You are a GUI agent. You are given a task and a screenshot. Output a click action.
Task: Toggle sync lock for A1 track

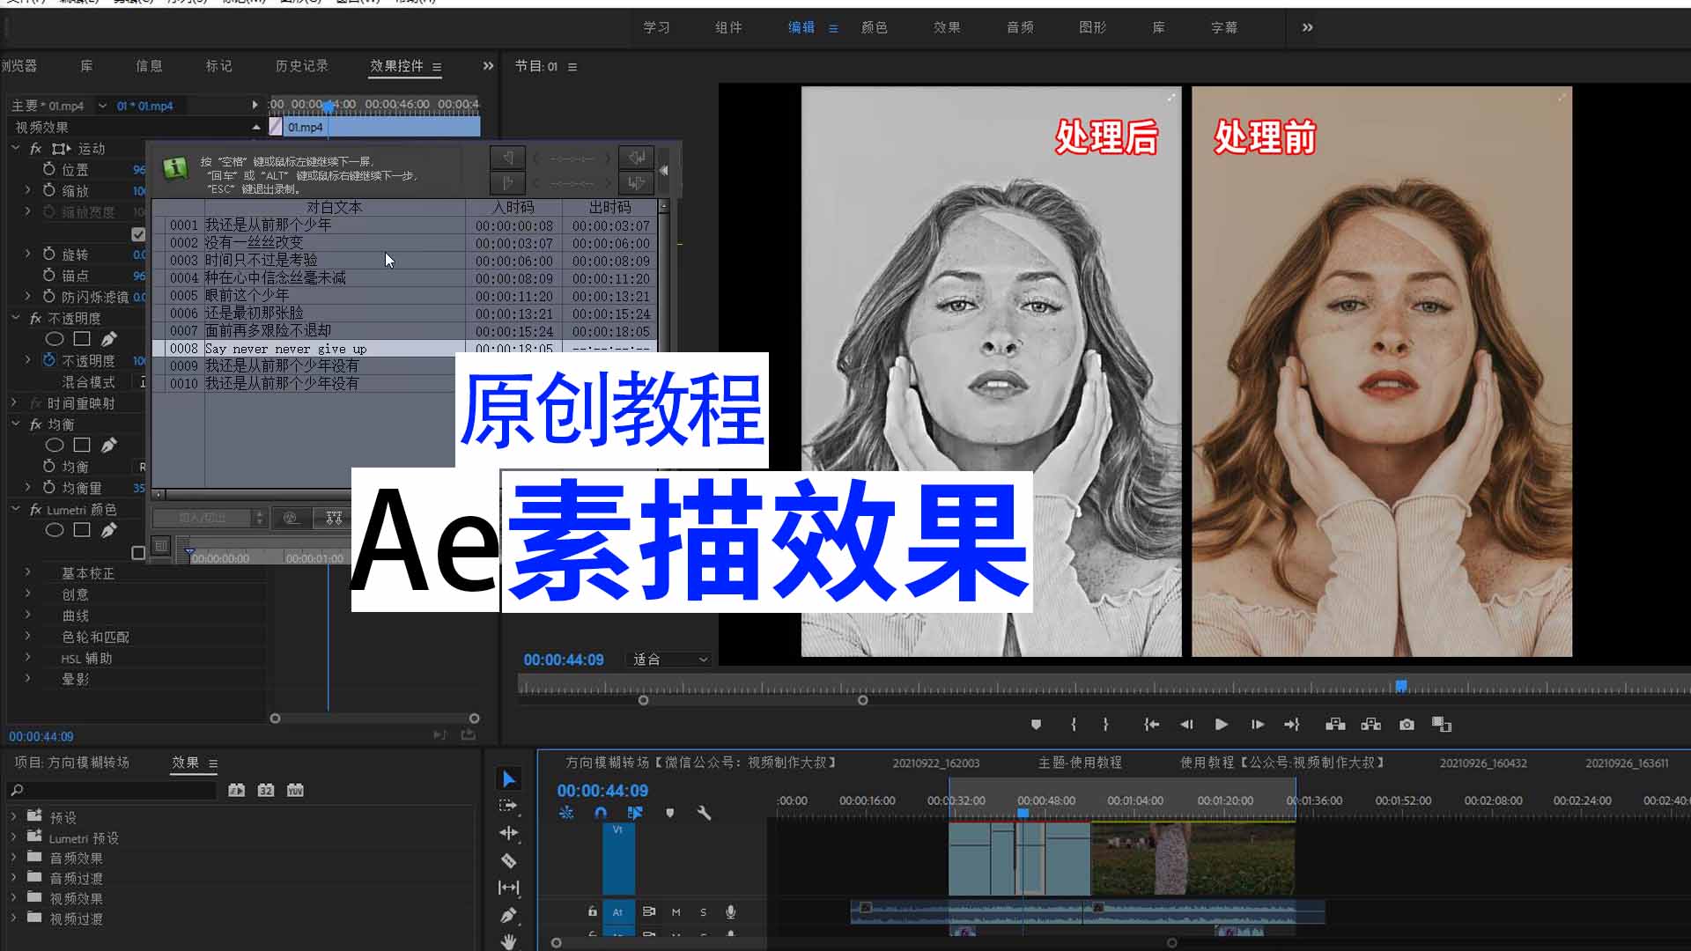click(x=649, y=912)
